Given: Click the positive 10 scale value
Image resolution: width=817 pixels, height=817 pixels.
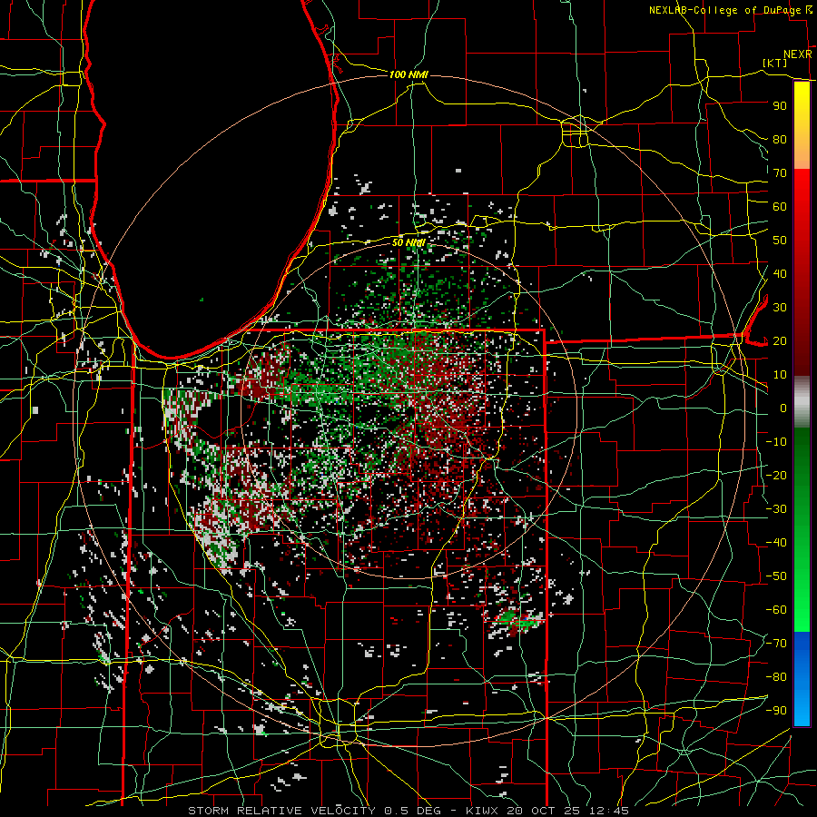Looking at the screenshot, I should 780,375.
